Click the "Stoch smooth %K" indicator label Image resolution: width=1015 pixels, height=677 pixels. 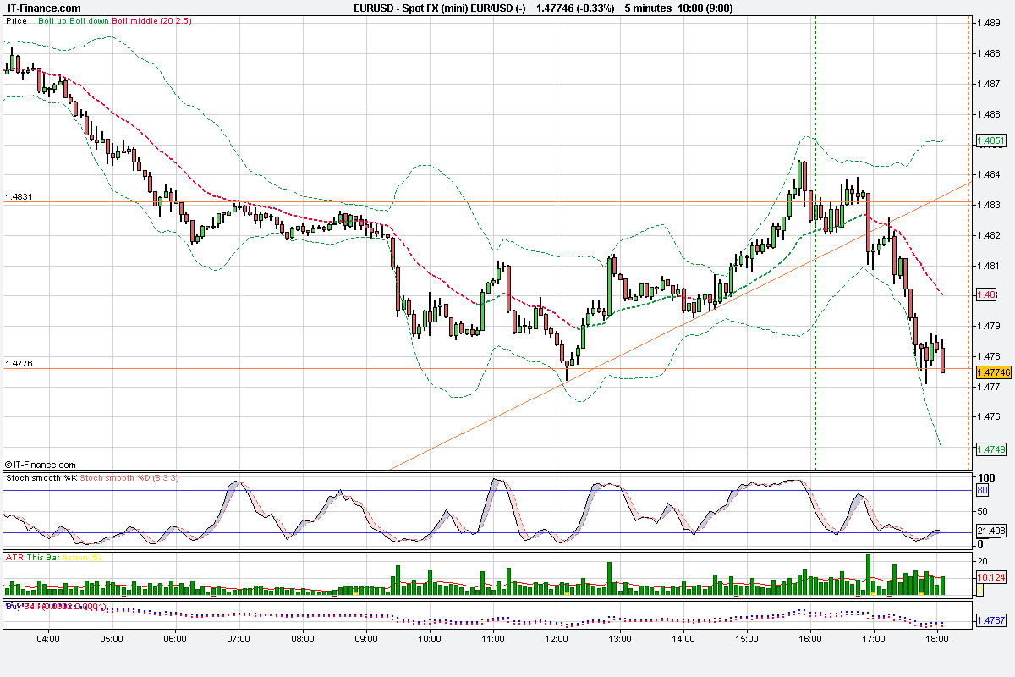pyautogui.click(x=41, y=478)
